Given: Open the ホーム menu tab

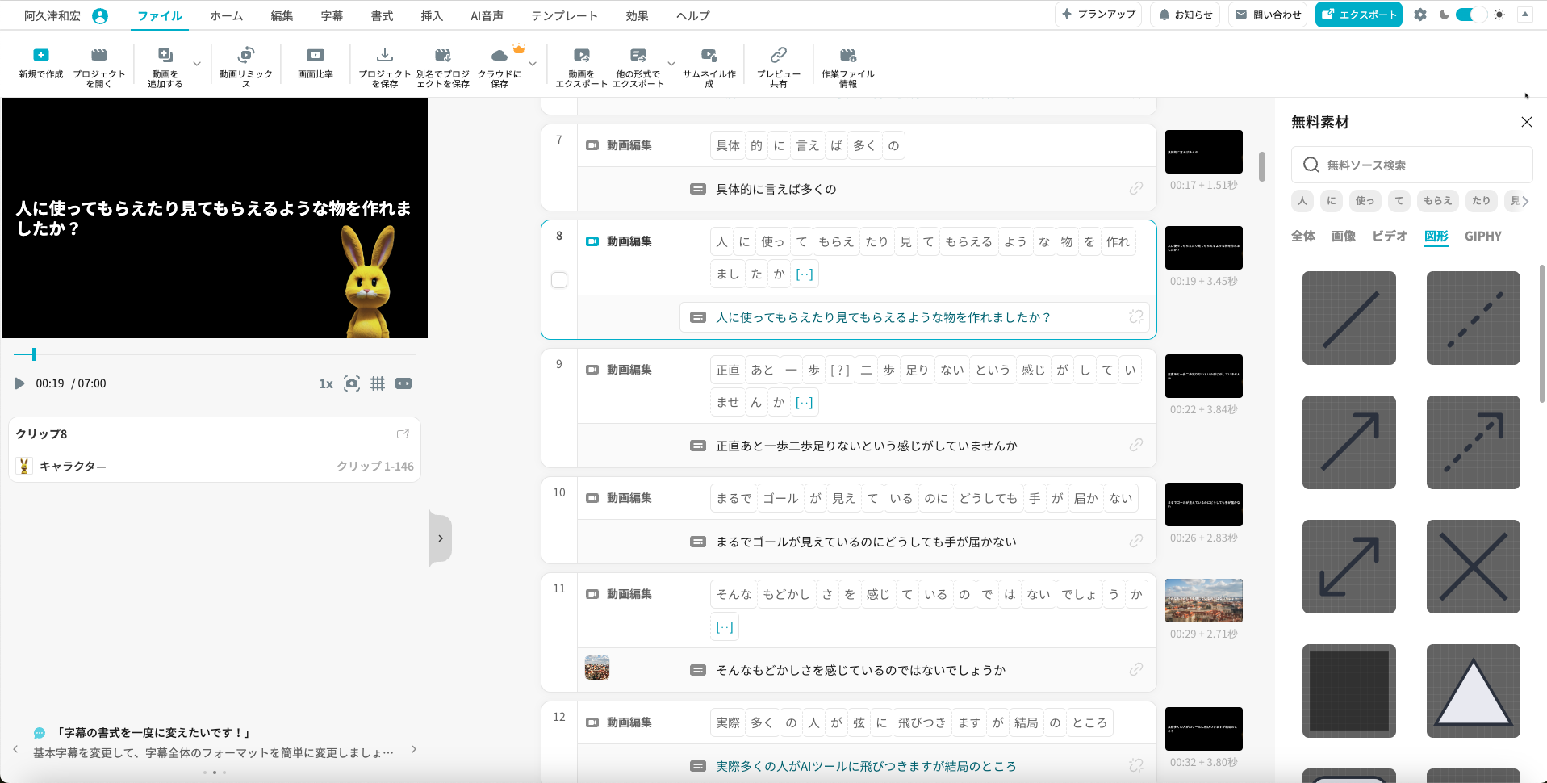Looking at the screenshot, I should (226, 15).
